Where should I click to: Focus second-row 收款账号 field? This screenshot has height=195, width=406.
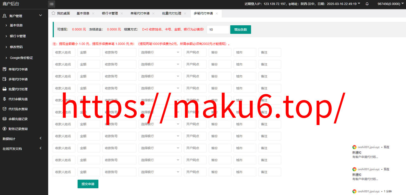119,64
